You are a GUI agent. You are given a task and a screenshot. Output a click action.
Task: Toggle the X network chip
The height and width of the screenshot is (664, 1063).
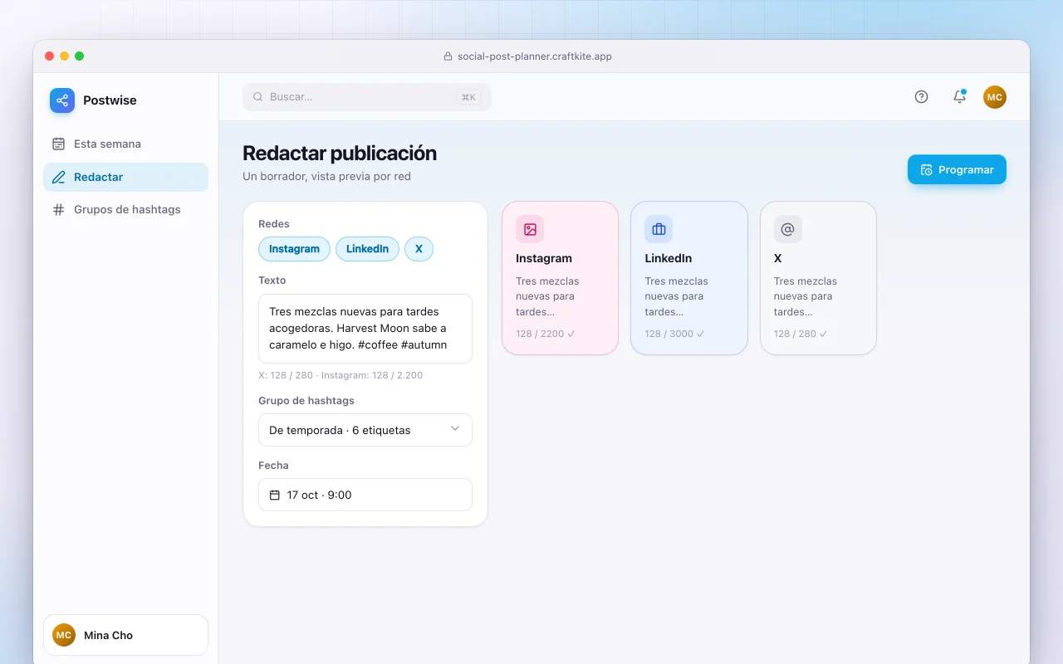[x=419, y=249]
